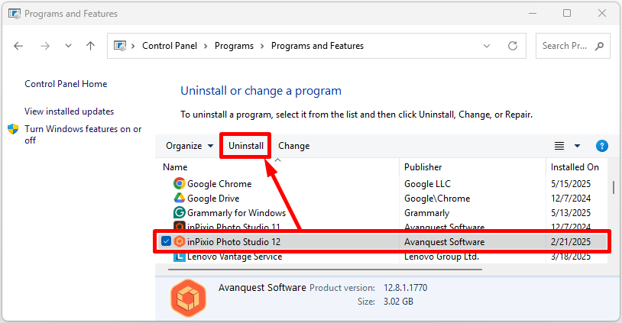Viewport: 622px width, 323px height.
Task: Click the 2/21/2025 install date
Action: 571,242
